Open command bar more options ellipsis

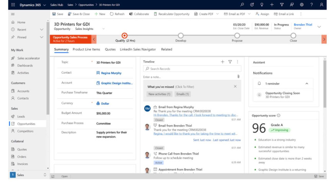301,14
